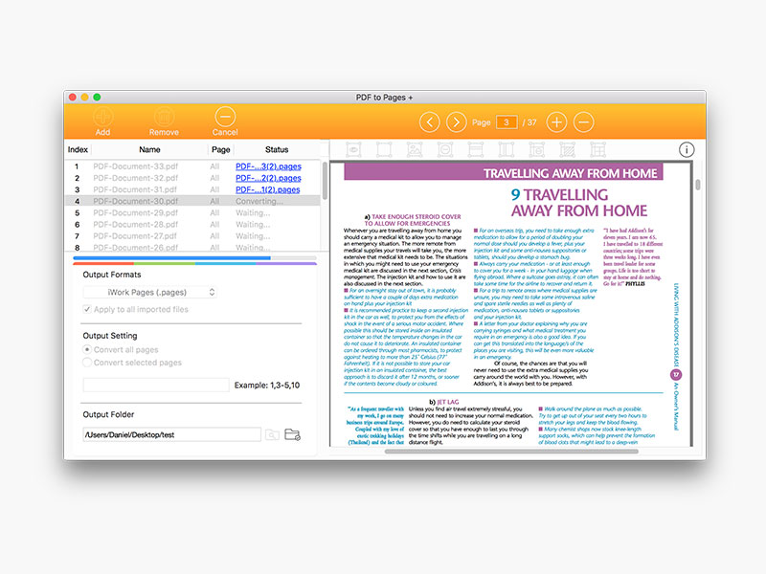Select the PDF-Document-27.pdf row

tap(193, 235)
